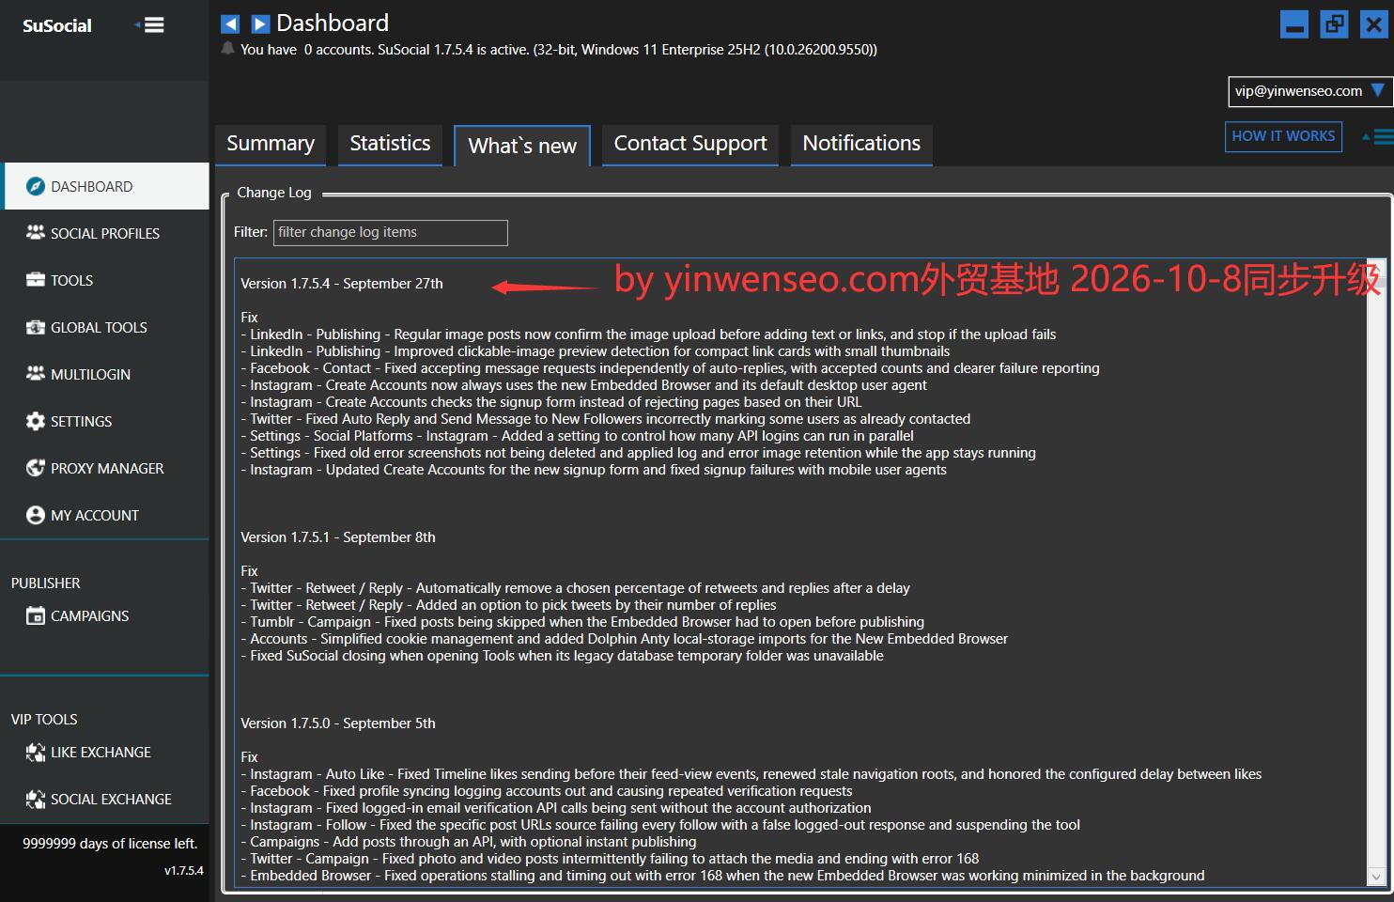
Task: Open Multilogin in the sidebar
Action: [x=105, y=374]
